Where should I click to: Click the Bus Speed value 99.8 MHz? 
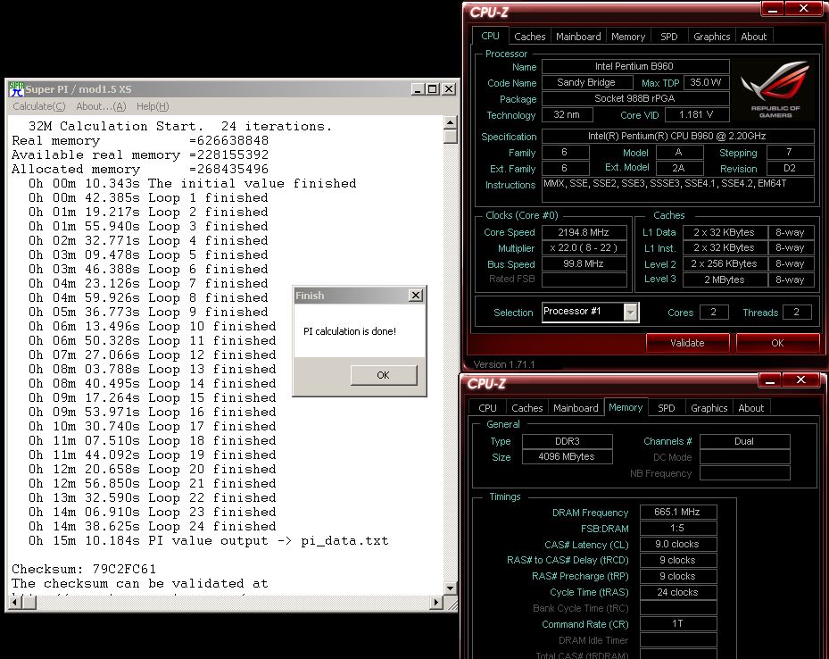point(584,263)
